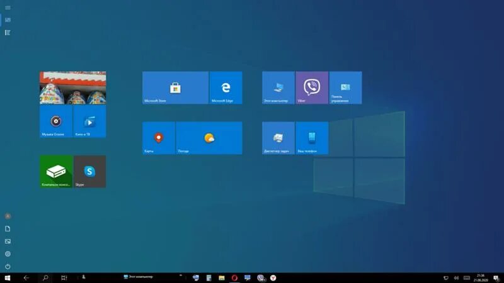Open the first pinned taskbar app after toolbar

pyautogui.click(x=196, y=278)
